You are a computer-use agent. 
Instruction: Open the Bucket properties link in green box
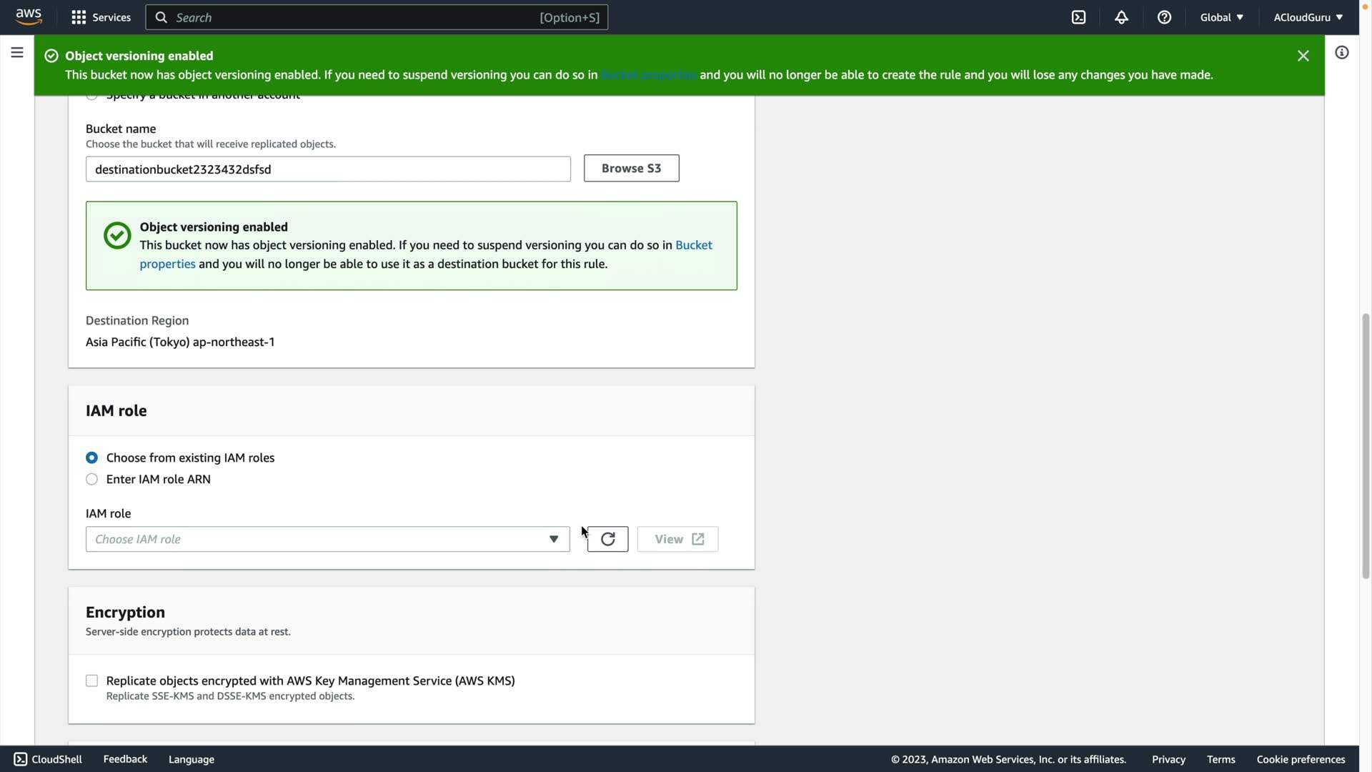tap(693, 245)
